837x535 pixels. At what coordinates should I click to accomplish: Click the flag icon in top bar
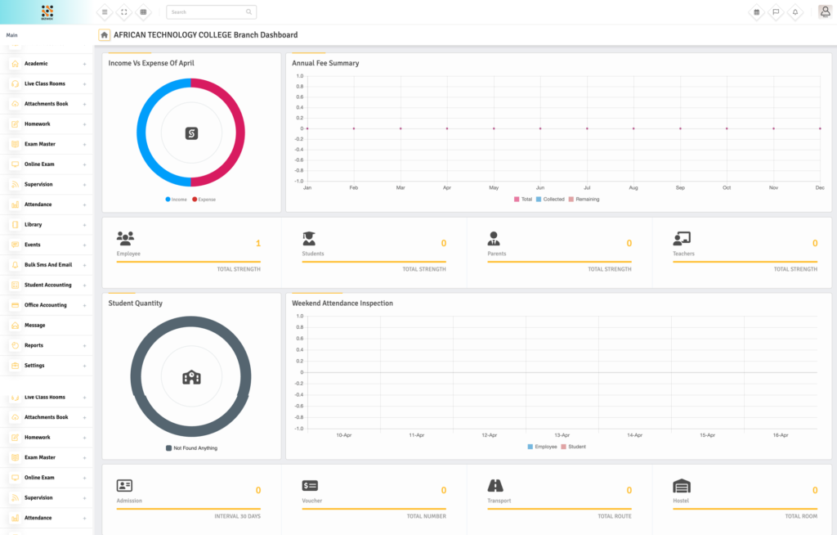(x=776, y=12)
